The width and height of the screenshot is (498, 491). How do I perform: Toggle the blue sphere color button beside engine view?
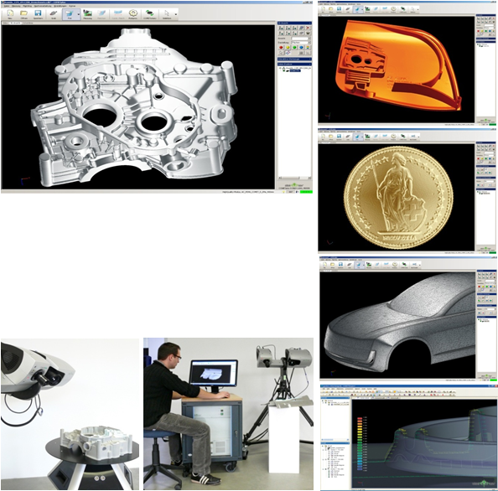301,47
